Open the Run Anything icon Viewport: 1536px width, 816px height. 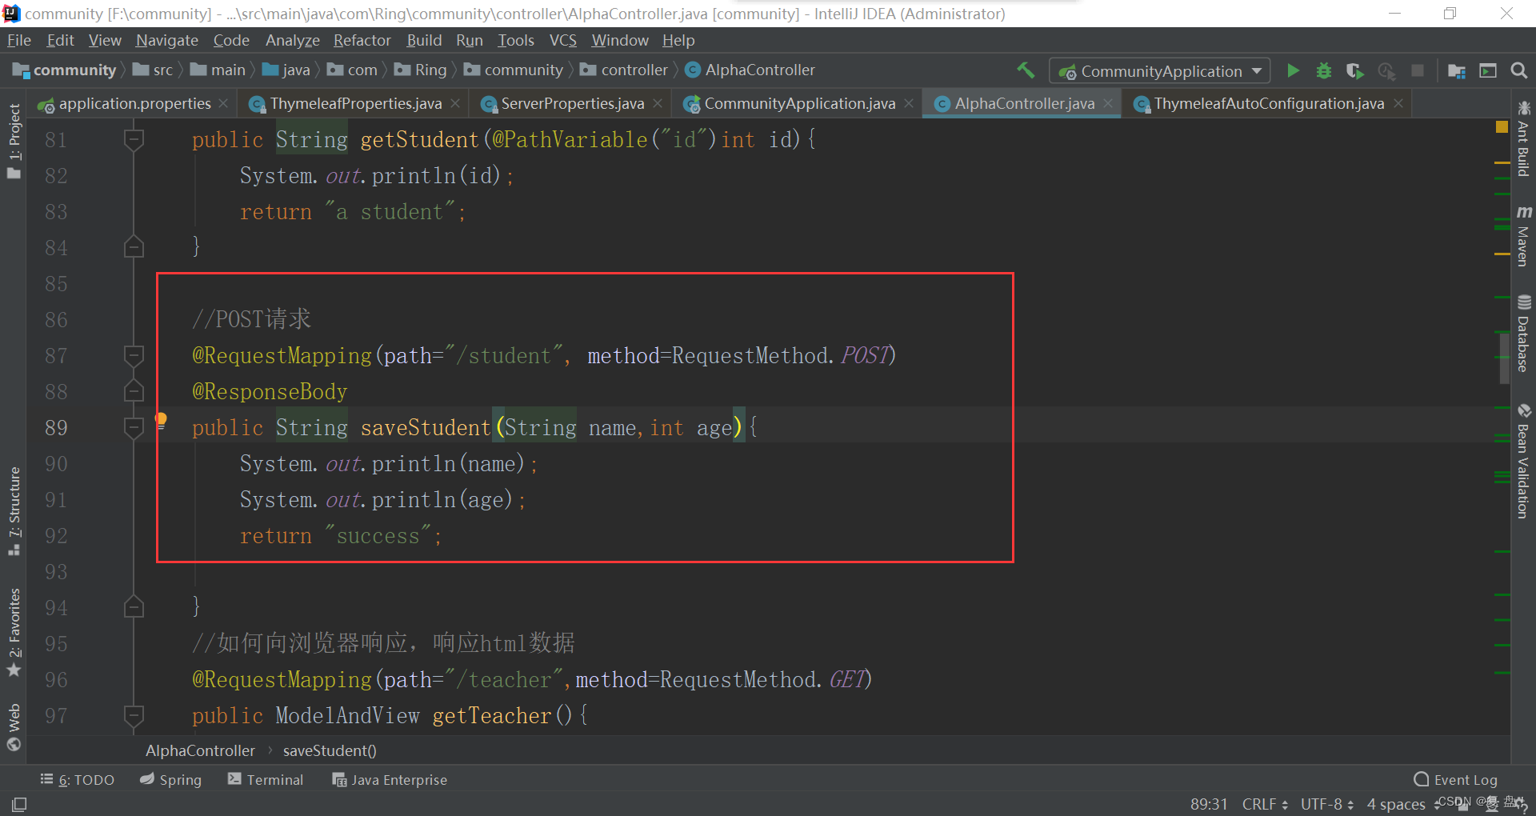click(1488, 70)
